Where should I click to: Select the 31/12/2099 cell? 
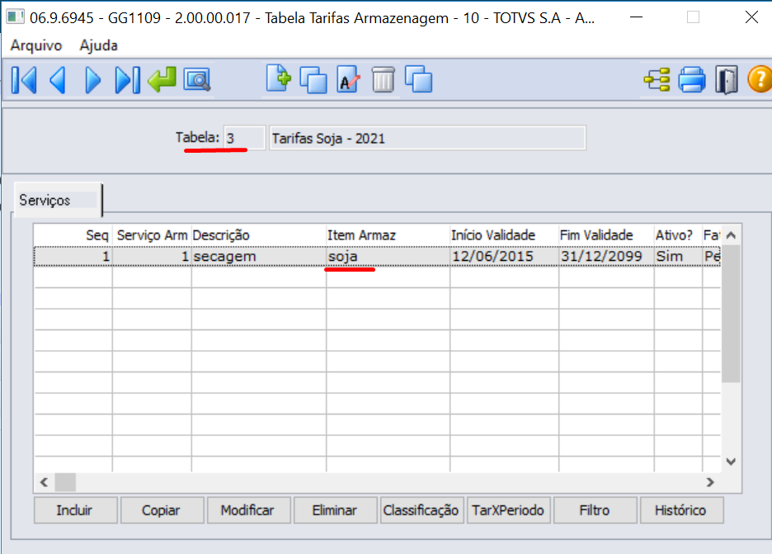click(x=606, y=257)
